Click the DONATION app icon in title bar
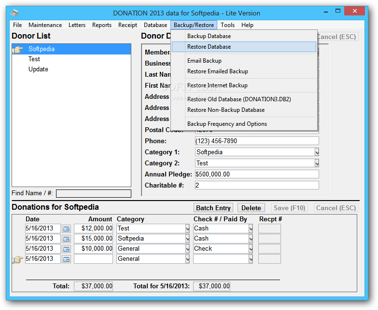The height and width of the screenshot is (310, 378). tap(14, 13)
